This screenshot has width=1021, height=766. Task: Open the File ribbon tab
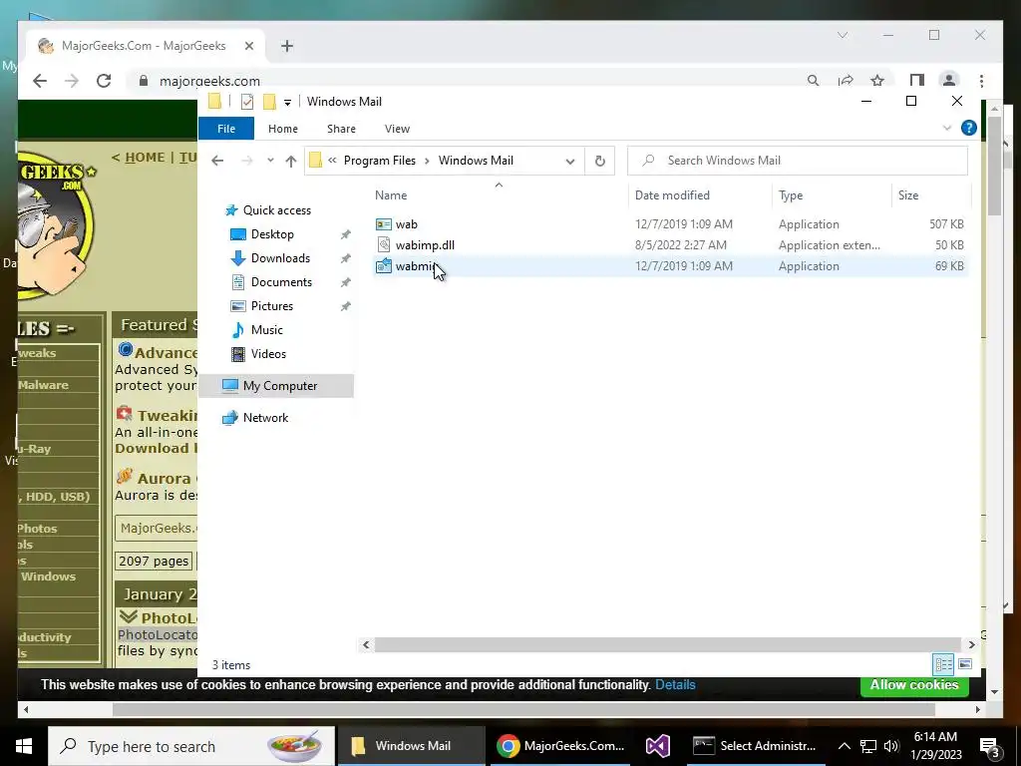point(226,129)
